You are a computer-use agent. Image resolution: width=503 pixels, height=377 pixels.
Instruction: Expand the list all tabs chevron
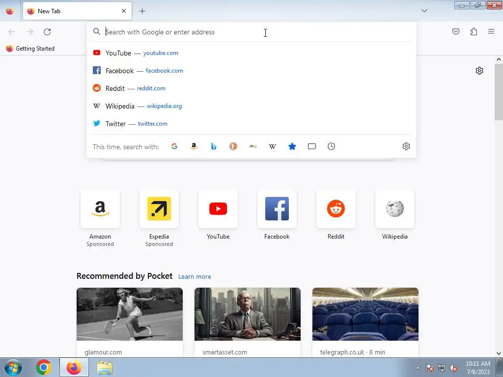(424, 11)
